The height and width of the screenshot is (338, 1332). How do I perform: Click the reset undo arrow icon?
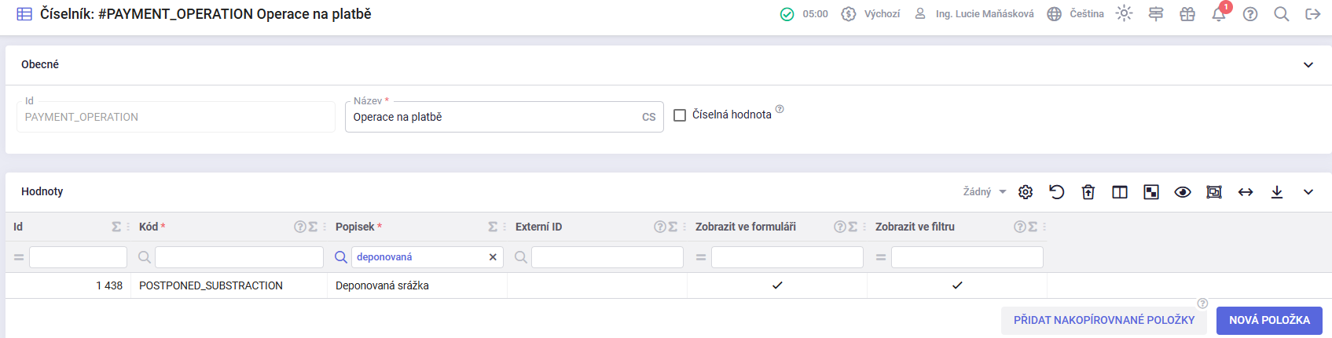[1057, 192]
